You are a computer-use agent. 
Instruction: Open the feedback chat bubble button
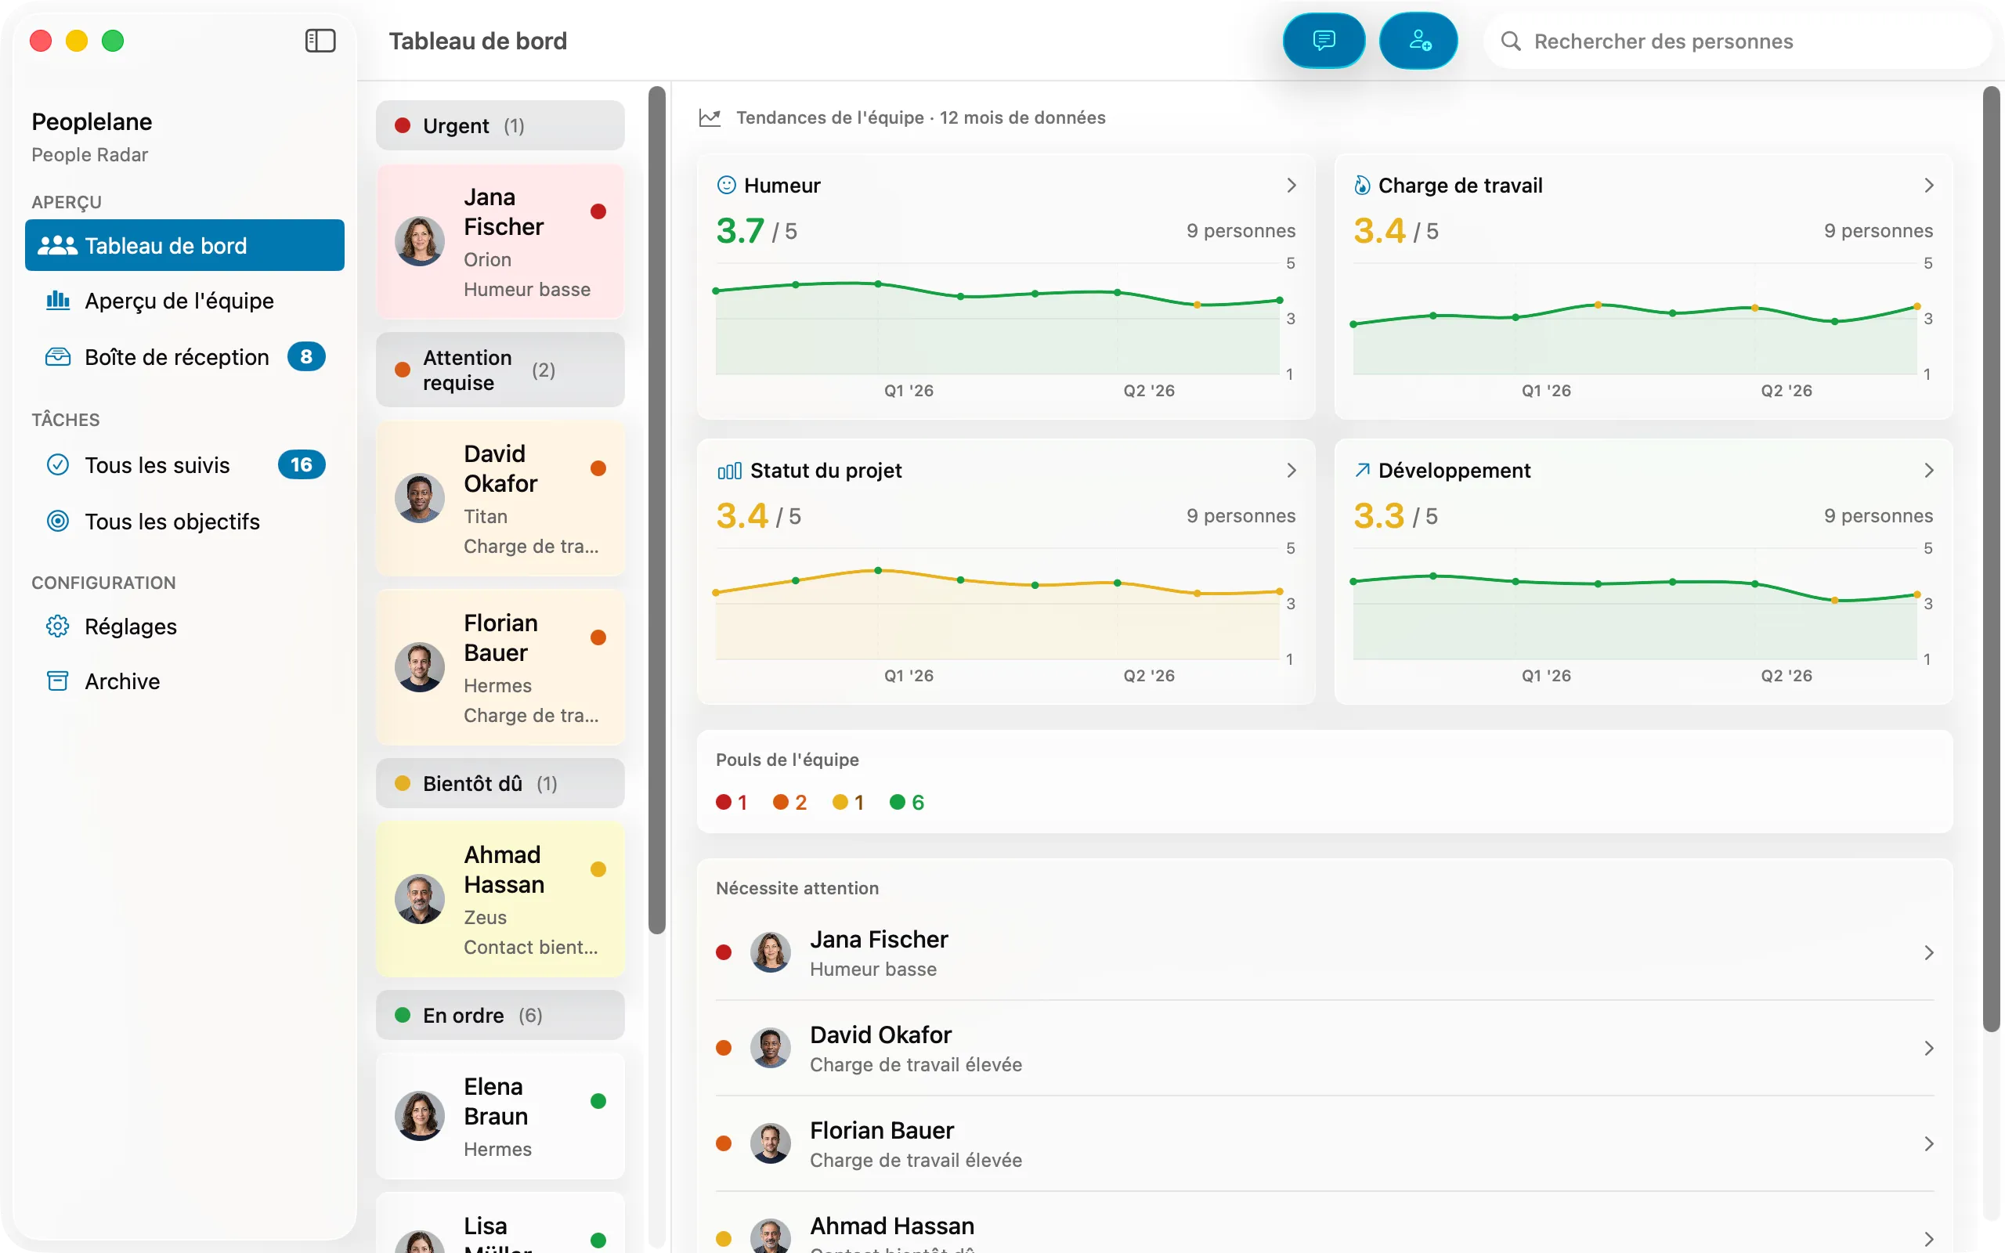coord(1323,41)
